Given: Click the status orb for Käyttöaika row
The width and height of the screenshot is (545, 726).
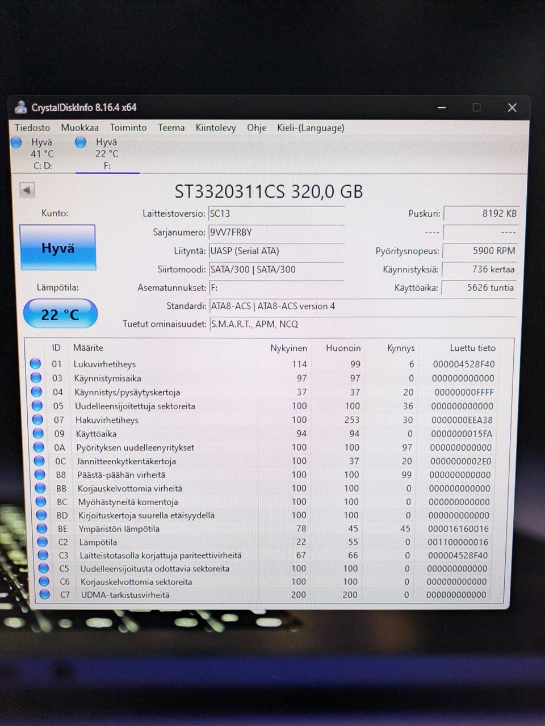Looking at the screenshot, I should pyautogui.click(x=38, y=433).
